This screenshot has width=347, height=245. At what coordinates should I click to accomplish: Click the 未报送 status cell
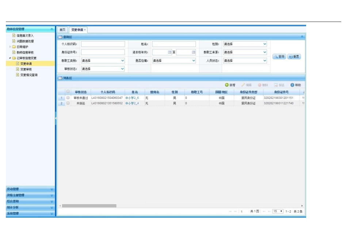[x=81, y=104]
